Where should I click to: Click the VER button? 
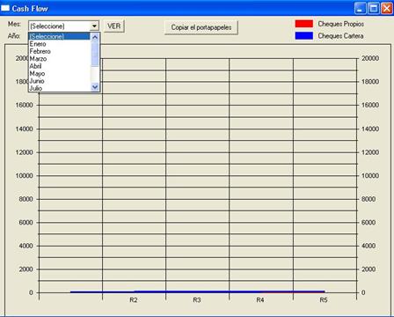click(x=114, y=26)
